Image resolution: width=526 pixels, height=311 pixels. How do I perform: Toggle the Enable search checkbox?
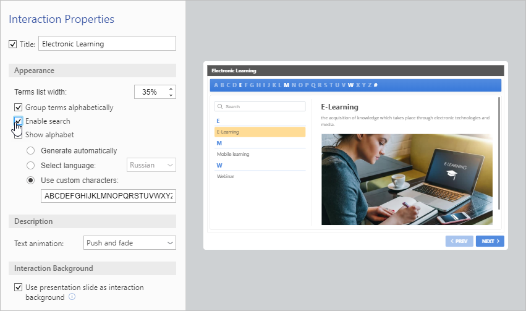point(19,121)
